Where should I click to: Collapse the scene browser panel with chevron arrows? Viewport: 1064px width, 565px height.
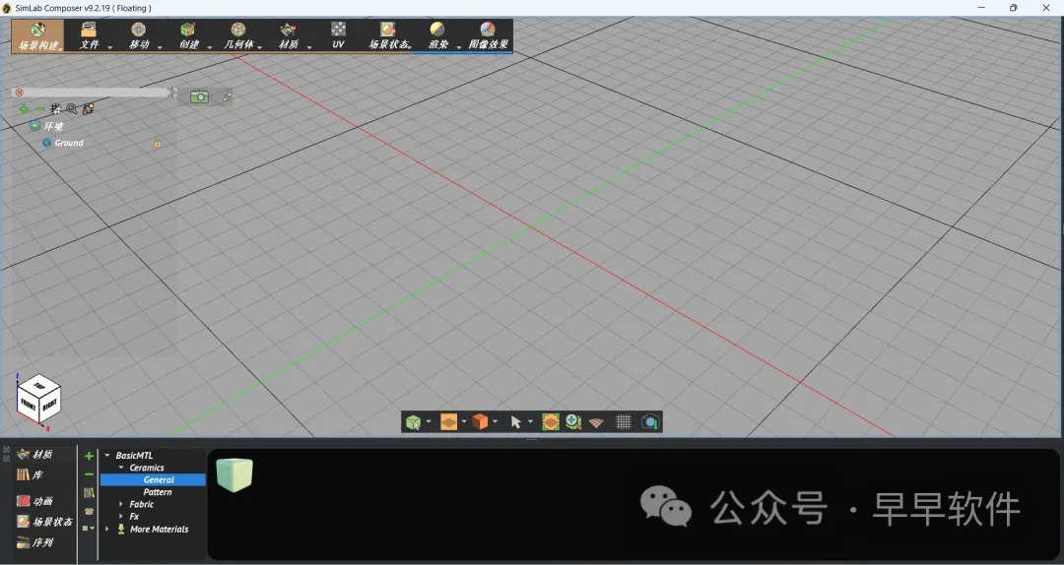coord(171,92)
